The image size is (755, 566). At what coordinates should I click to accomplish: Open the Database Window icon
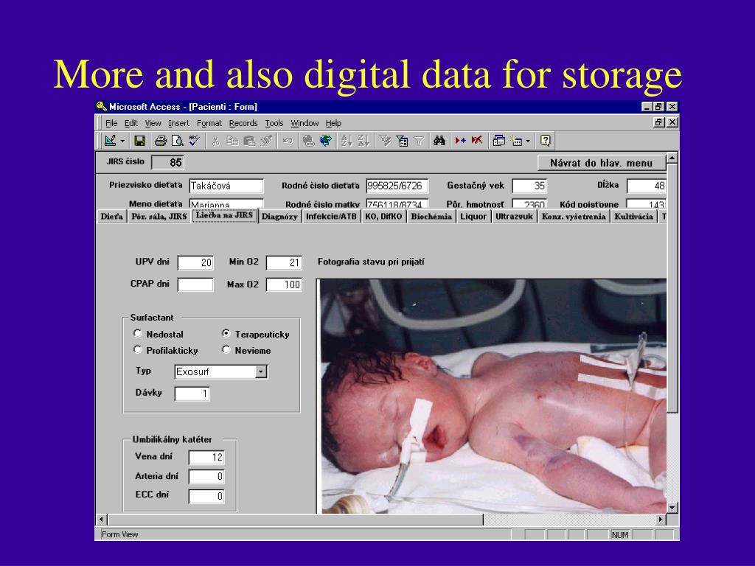(x=499, y=141)
